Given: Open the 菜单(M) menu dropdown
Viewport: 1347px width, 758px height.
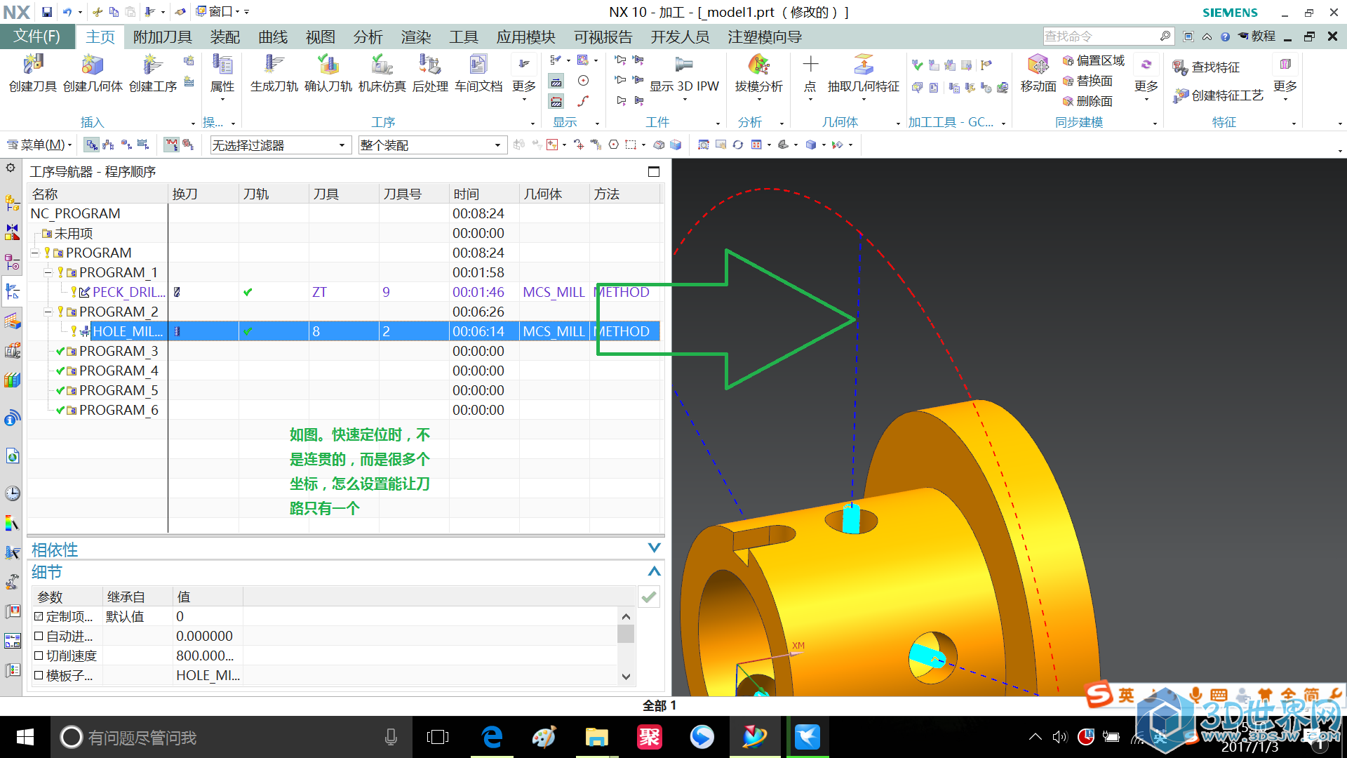Looking at the screenshot, I should coord(40,145).
